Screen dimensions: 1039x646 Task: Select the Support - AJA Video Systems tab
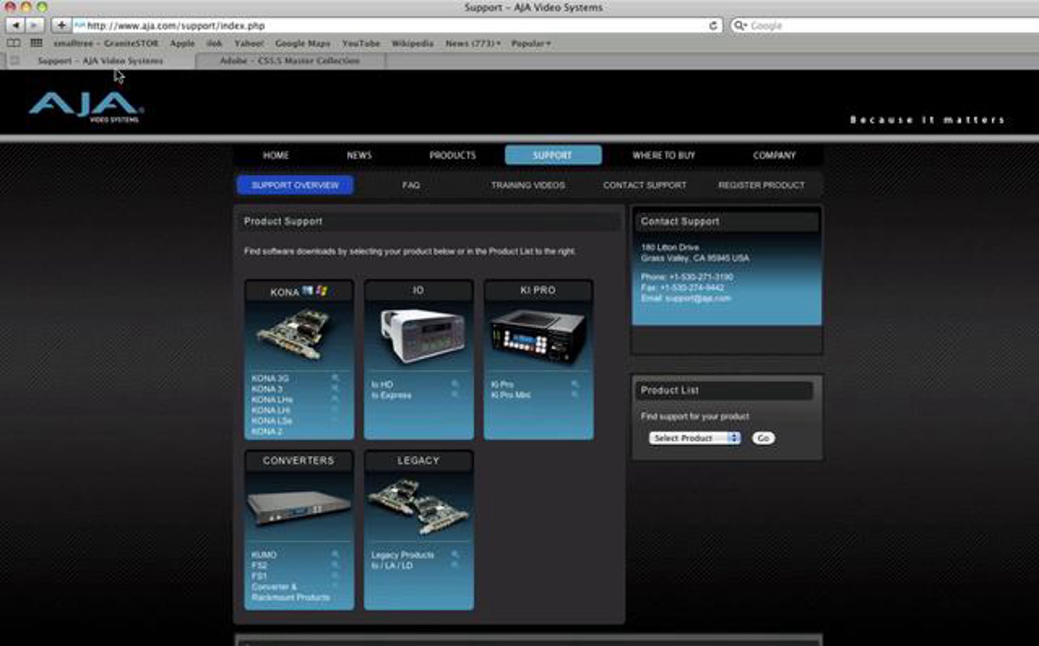[100, 61]
